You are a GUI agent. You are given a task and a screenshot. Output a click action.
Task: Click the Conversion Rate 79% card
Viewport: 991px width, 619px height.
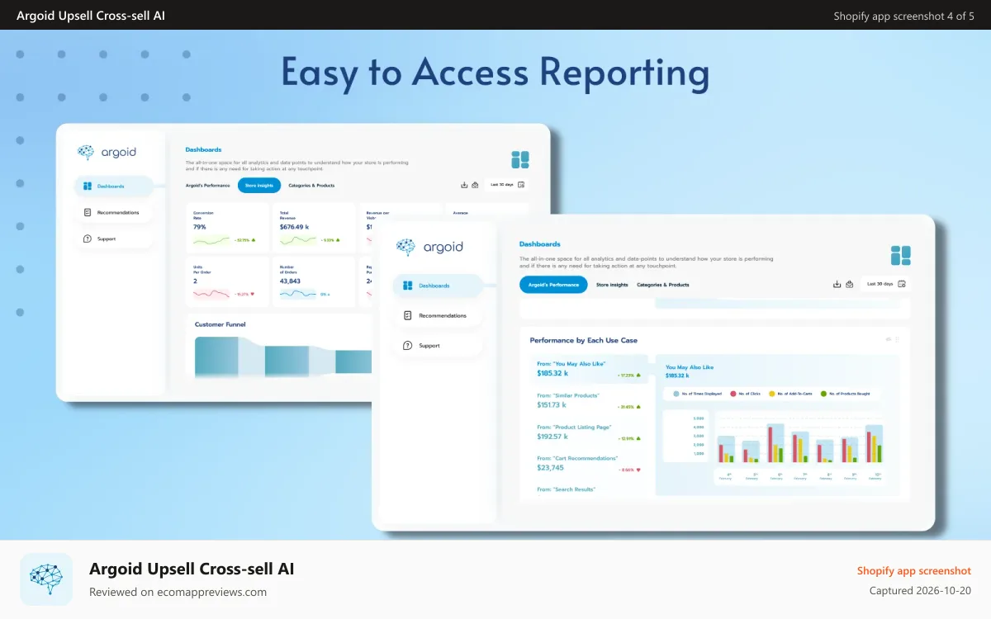point(226,227)
